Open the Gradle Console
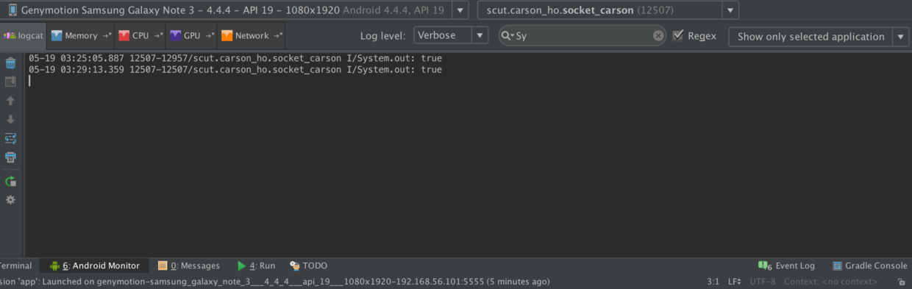This screenshot has width=912, height=289. click(x=870, y=265)
